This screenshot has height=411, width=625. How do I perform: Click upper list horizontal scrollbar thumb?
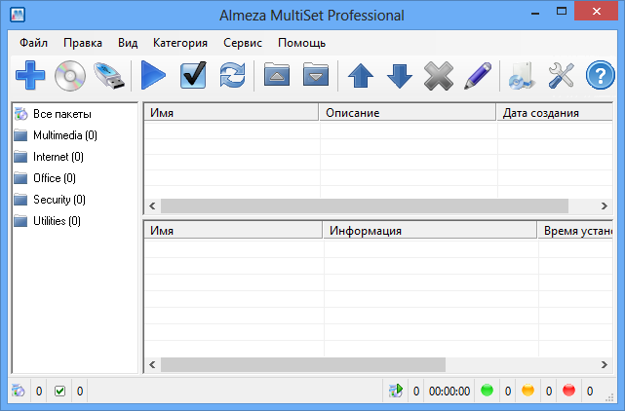coord(365,205)
